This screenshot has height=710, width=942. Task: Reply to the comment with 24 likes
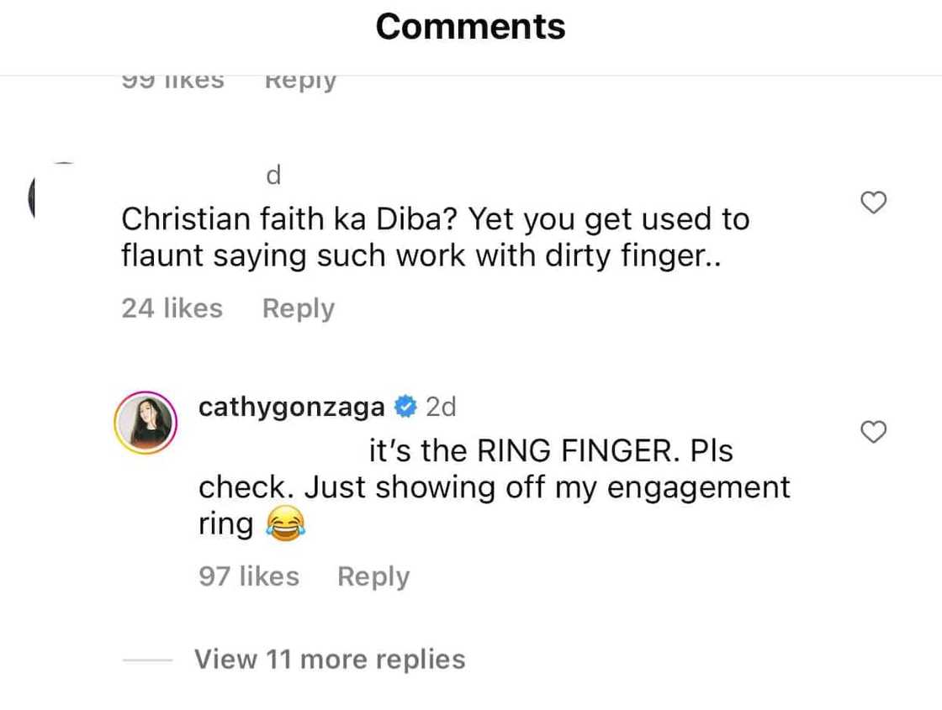(x=298, y=308)
